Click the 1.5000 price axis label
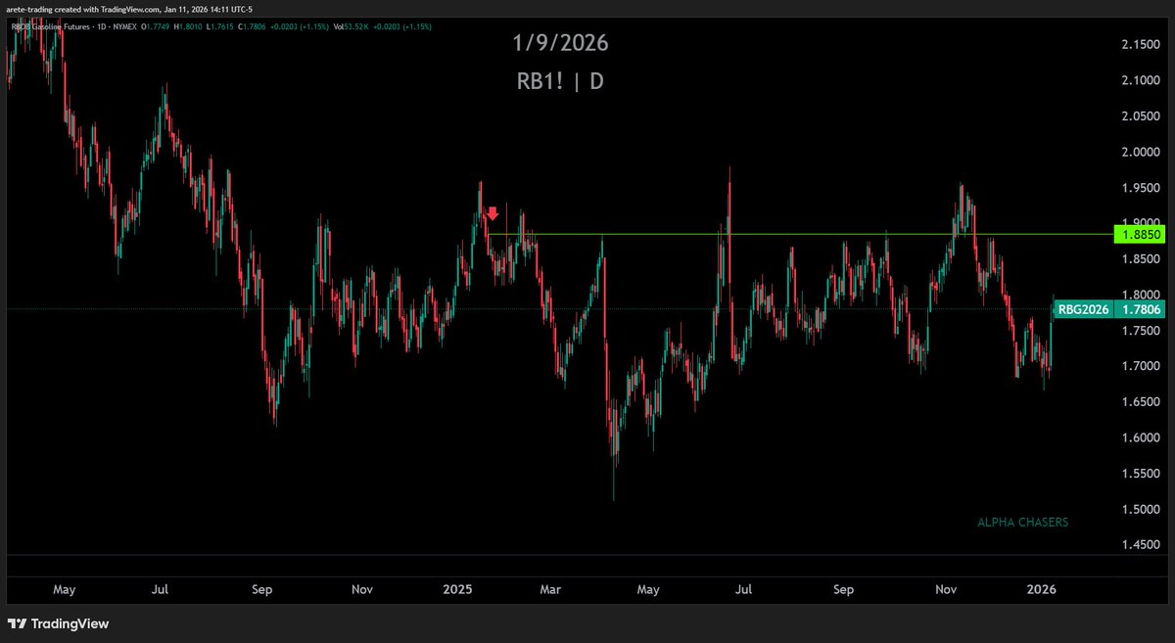Image resolution: width=1175 pixels, height=643 pixels. pos(1141,509)
